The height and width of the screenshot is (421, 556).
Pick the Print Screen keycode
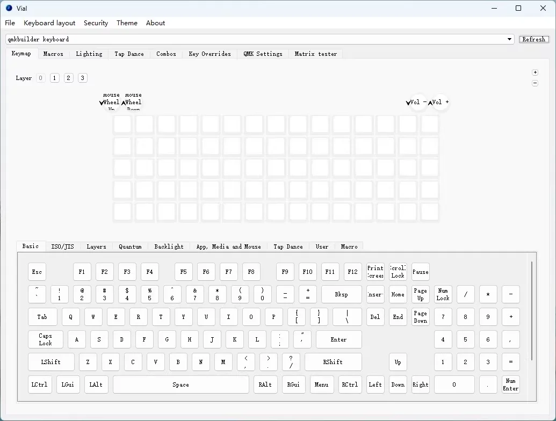click(x=376, y=272)
